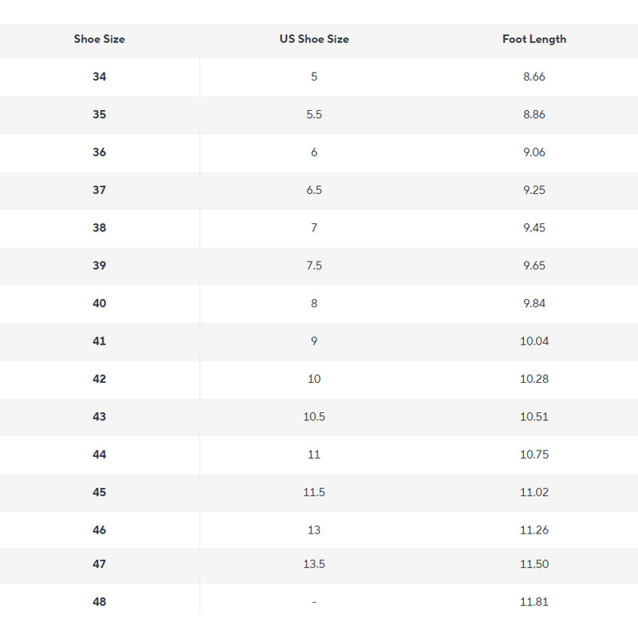Click US shoe size 5.5 cell
The width and height of the screenshot is (638, 638).
(x=314, y=115)
